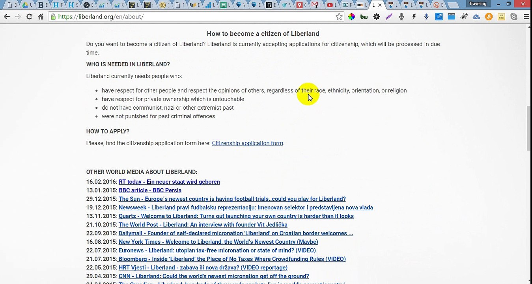Open a new browser tab

(x=454, y=6)
